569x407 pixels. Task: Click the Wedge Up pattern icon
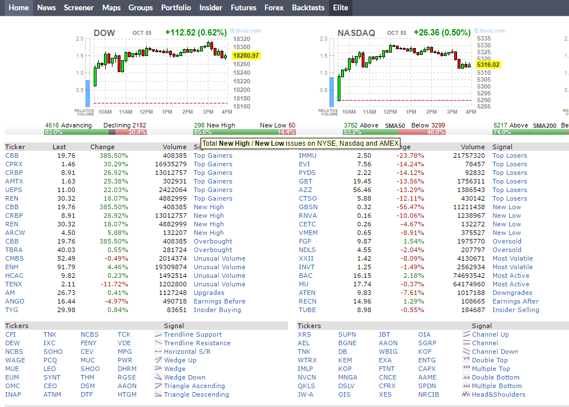158,360
